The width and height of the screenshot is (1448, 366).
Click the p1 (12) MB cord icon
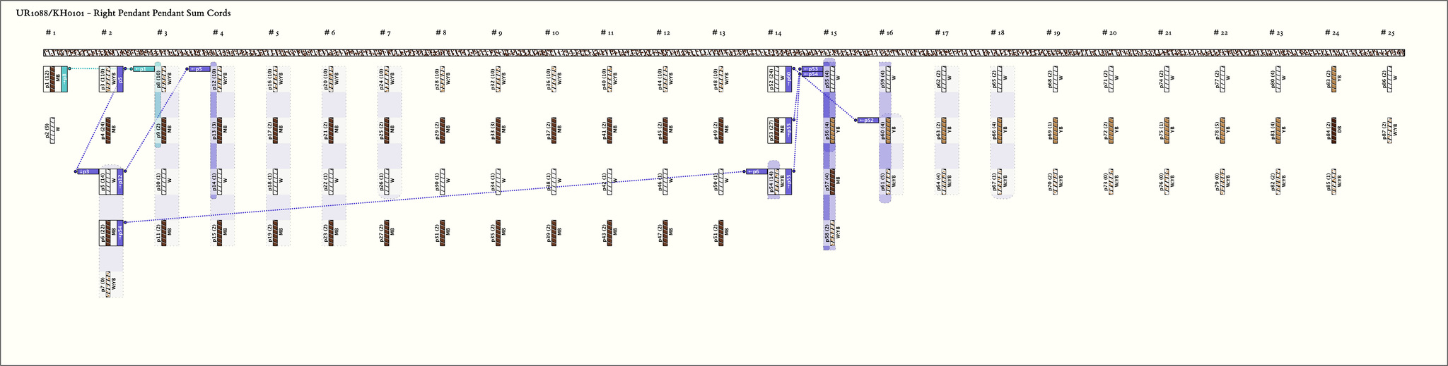tap(52, 79)
